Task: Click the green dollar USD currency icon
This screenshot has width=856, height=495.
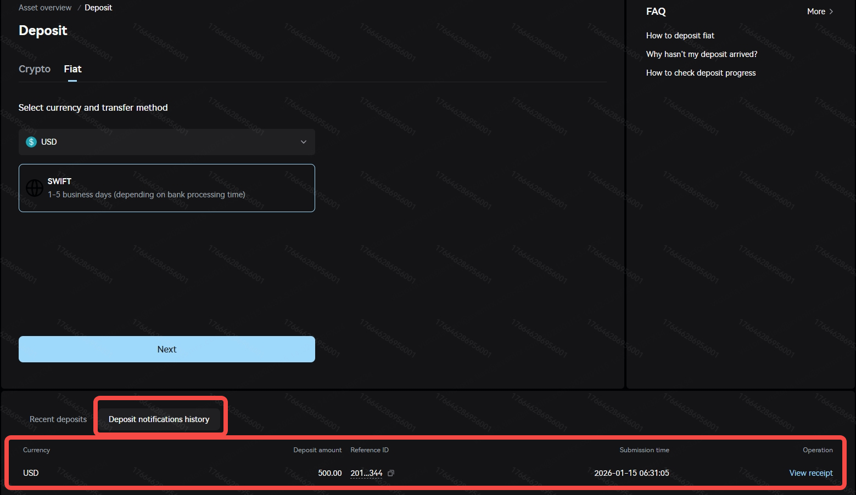Action: click(31, 142)
